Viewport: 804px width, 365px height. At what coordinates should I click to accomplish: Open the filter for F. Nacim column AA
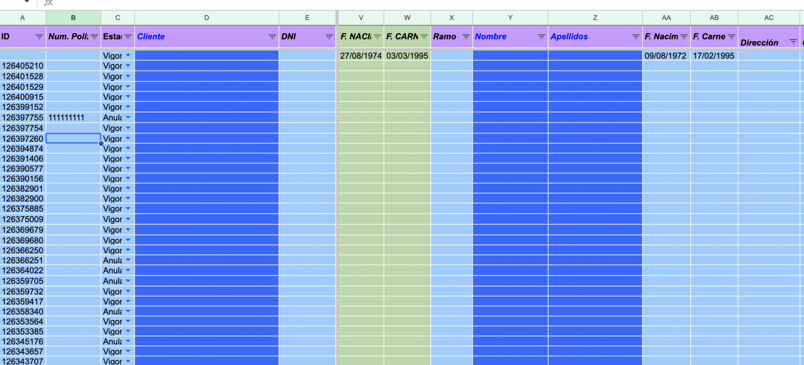(684, 37)
